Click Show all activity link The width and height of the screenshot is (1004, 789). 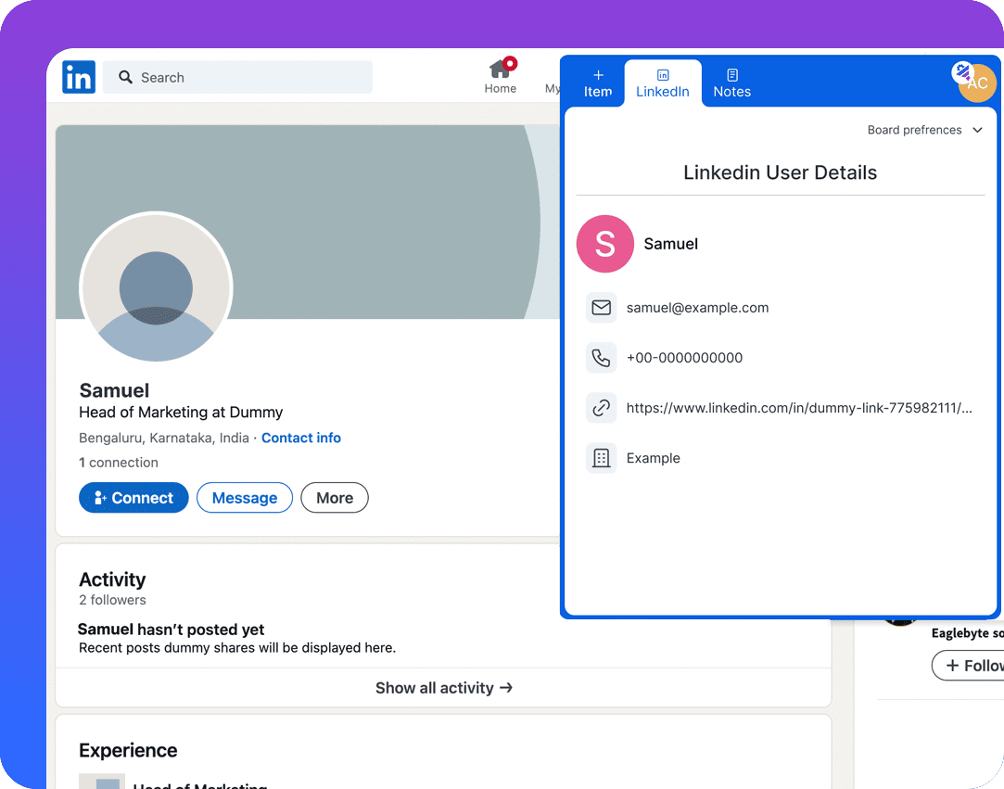[x=444, y=688]
